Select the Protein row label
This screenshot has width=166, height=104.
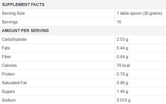pos(8,74)
